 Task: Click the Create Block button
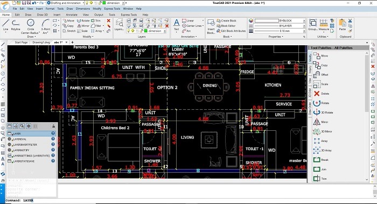(226, 20)
